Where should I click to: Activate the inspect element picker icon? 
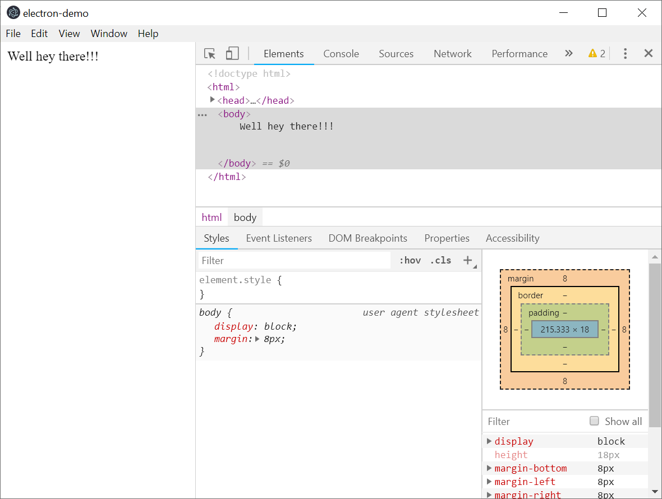[210, 54]
